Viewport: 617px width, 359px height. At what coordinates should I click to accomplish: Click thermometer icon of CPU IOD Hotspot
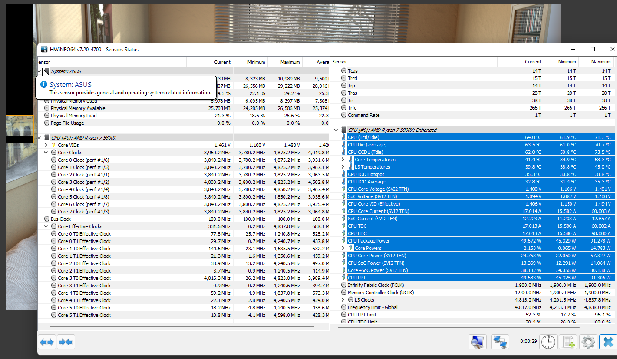[344, 174]
